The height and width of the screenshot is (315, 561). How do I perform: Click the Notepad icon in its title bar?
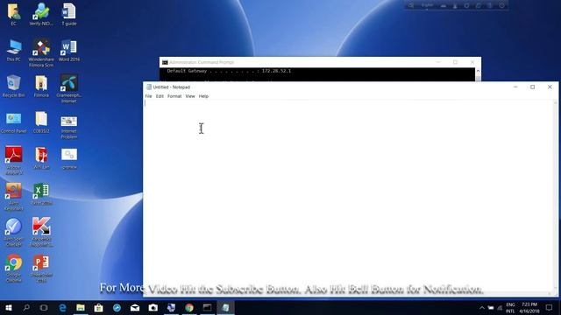pos(149,87)
